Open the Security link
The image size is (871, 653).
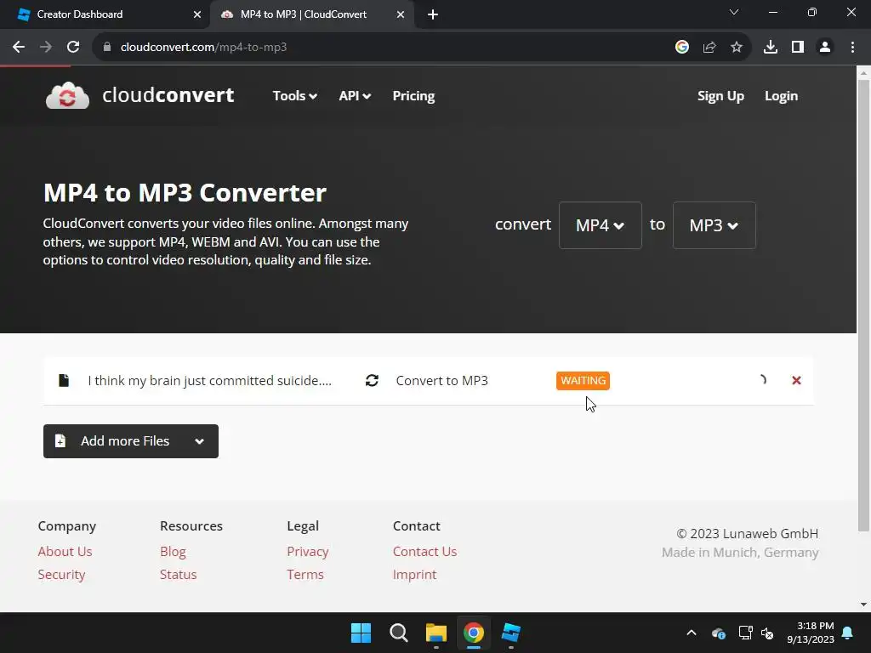click(x=61, y=575)
